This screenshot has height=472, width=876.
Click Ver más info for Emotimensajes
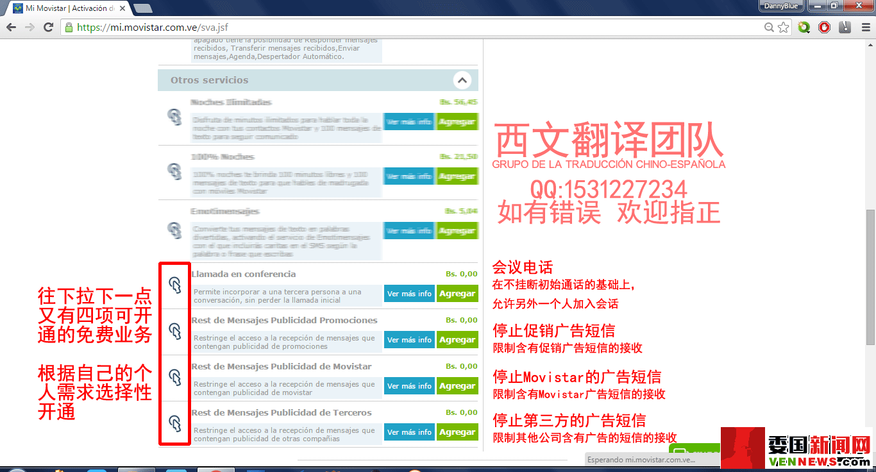coord(409,231)
